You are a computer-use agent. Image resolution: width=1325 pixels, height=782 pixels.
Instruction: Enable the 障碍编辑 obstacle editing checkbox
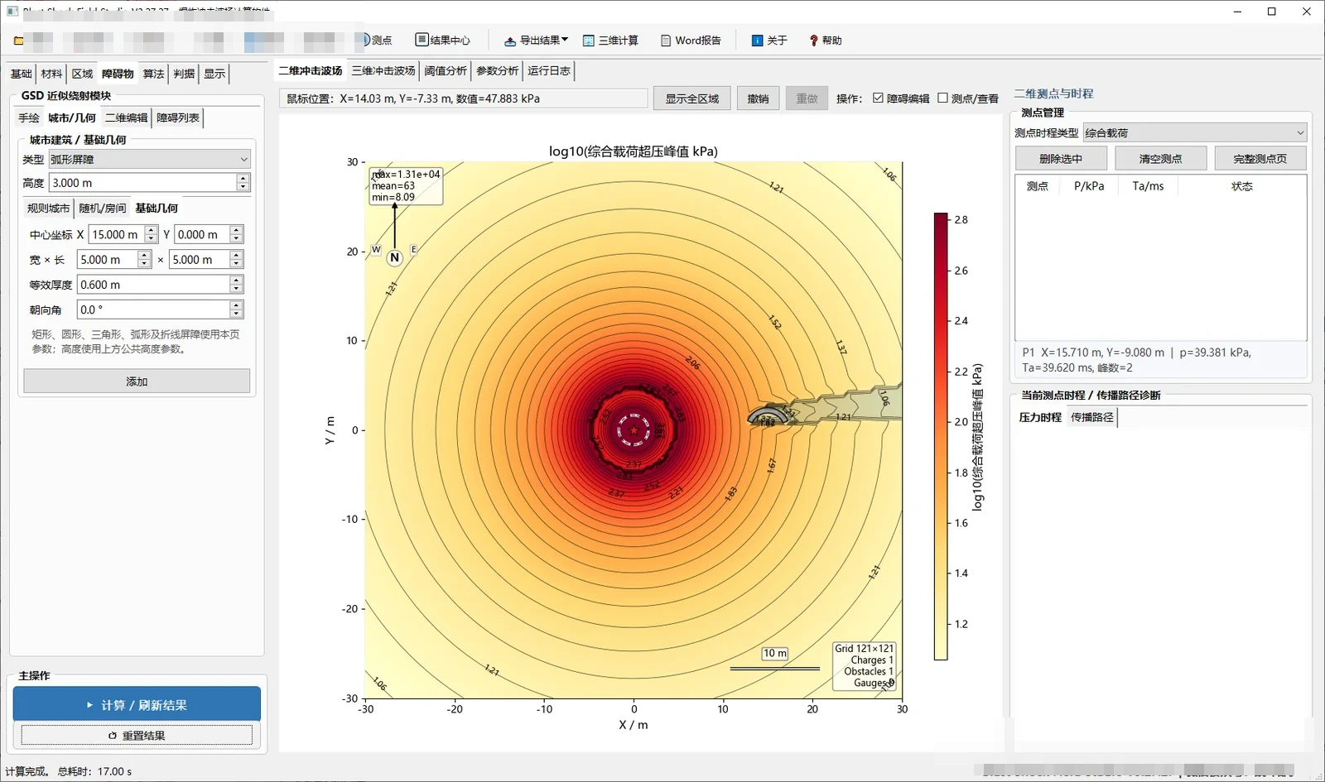coord(878,98)
